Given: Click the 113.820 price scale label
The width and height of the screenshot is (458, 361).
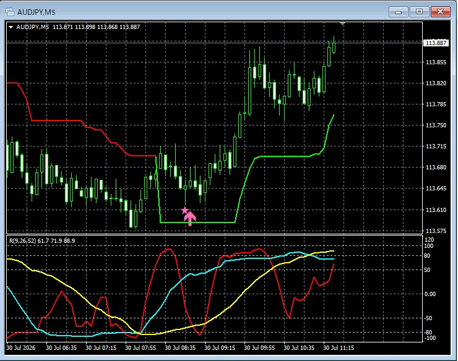Looking at the screenshot, I should (x=436, y=83).
